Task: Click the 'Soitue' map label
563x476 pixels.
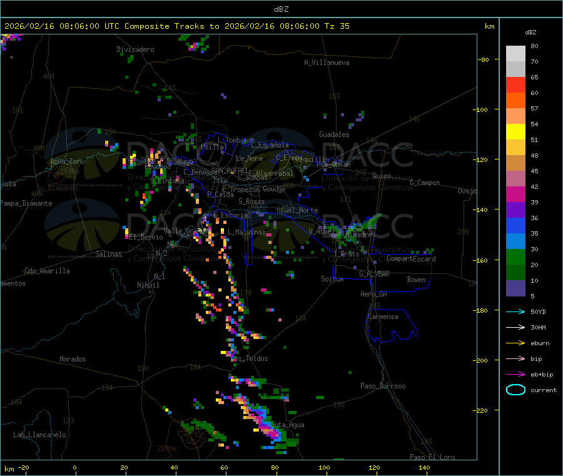Action: pos(332,279)
